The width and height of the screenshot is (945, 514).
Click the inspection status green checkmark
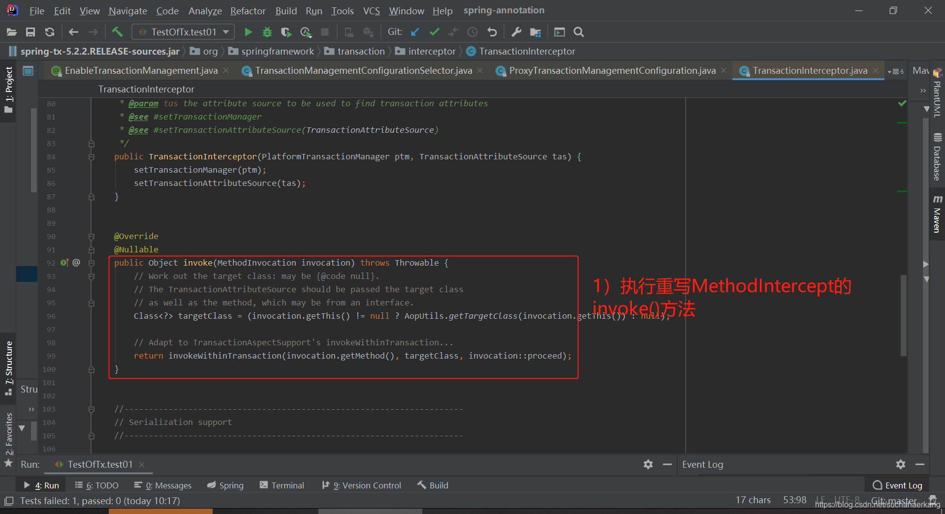[x=902, y=103]
